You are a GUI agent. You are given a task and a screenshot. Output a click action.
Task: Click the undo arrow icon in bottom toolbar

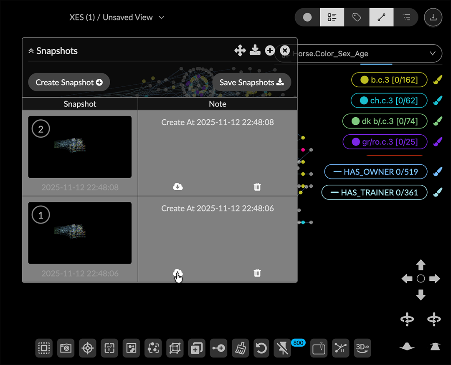(261, 348)
